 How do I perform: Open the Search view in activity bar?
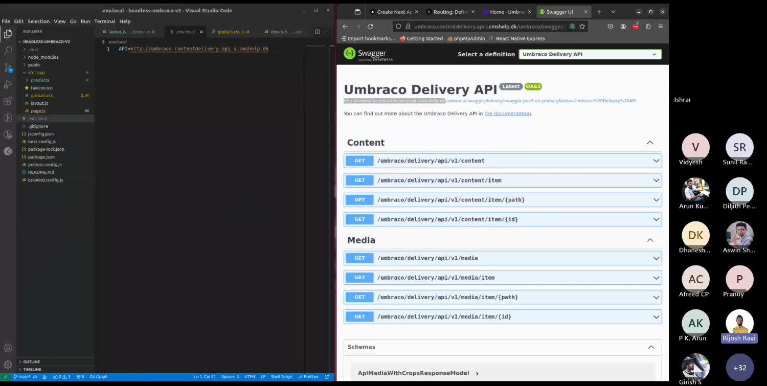(x=8, y=51)
